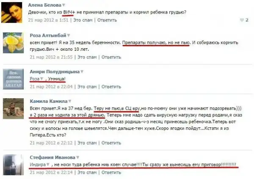Reply to Алена Белова's comment
Image resolution: width=254 pixels, height=179 pixels.
pos(107,20)
